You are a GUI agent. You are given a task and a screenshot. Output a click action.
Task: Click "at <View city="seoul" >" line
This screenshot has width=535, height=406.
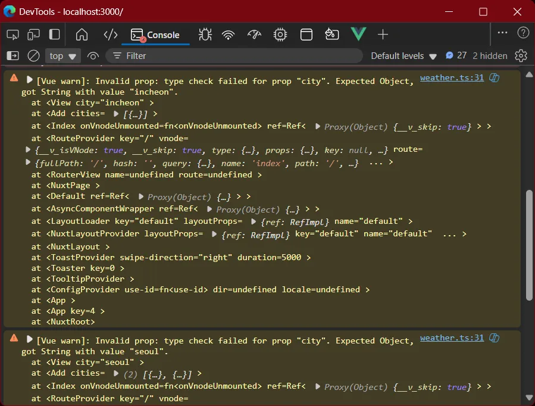click(x=87, y=362)
